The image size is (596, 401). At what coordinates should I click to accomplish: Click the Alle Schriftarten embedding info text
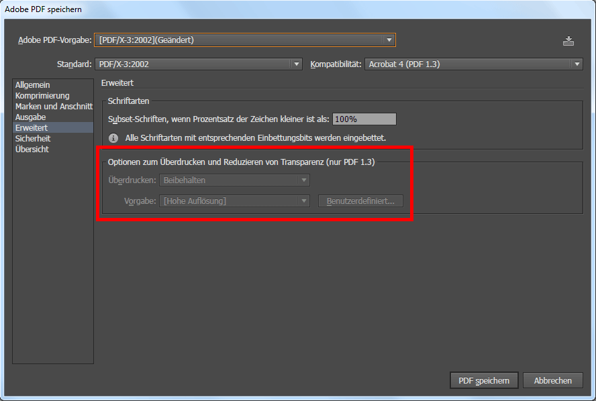coord(256,137)
